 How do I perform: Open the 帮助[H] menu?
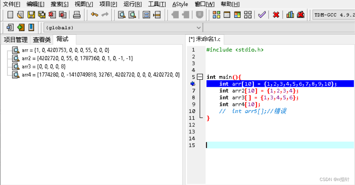(230, 4)
